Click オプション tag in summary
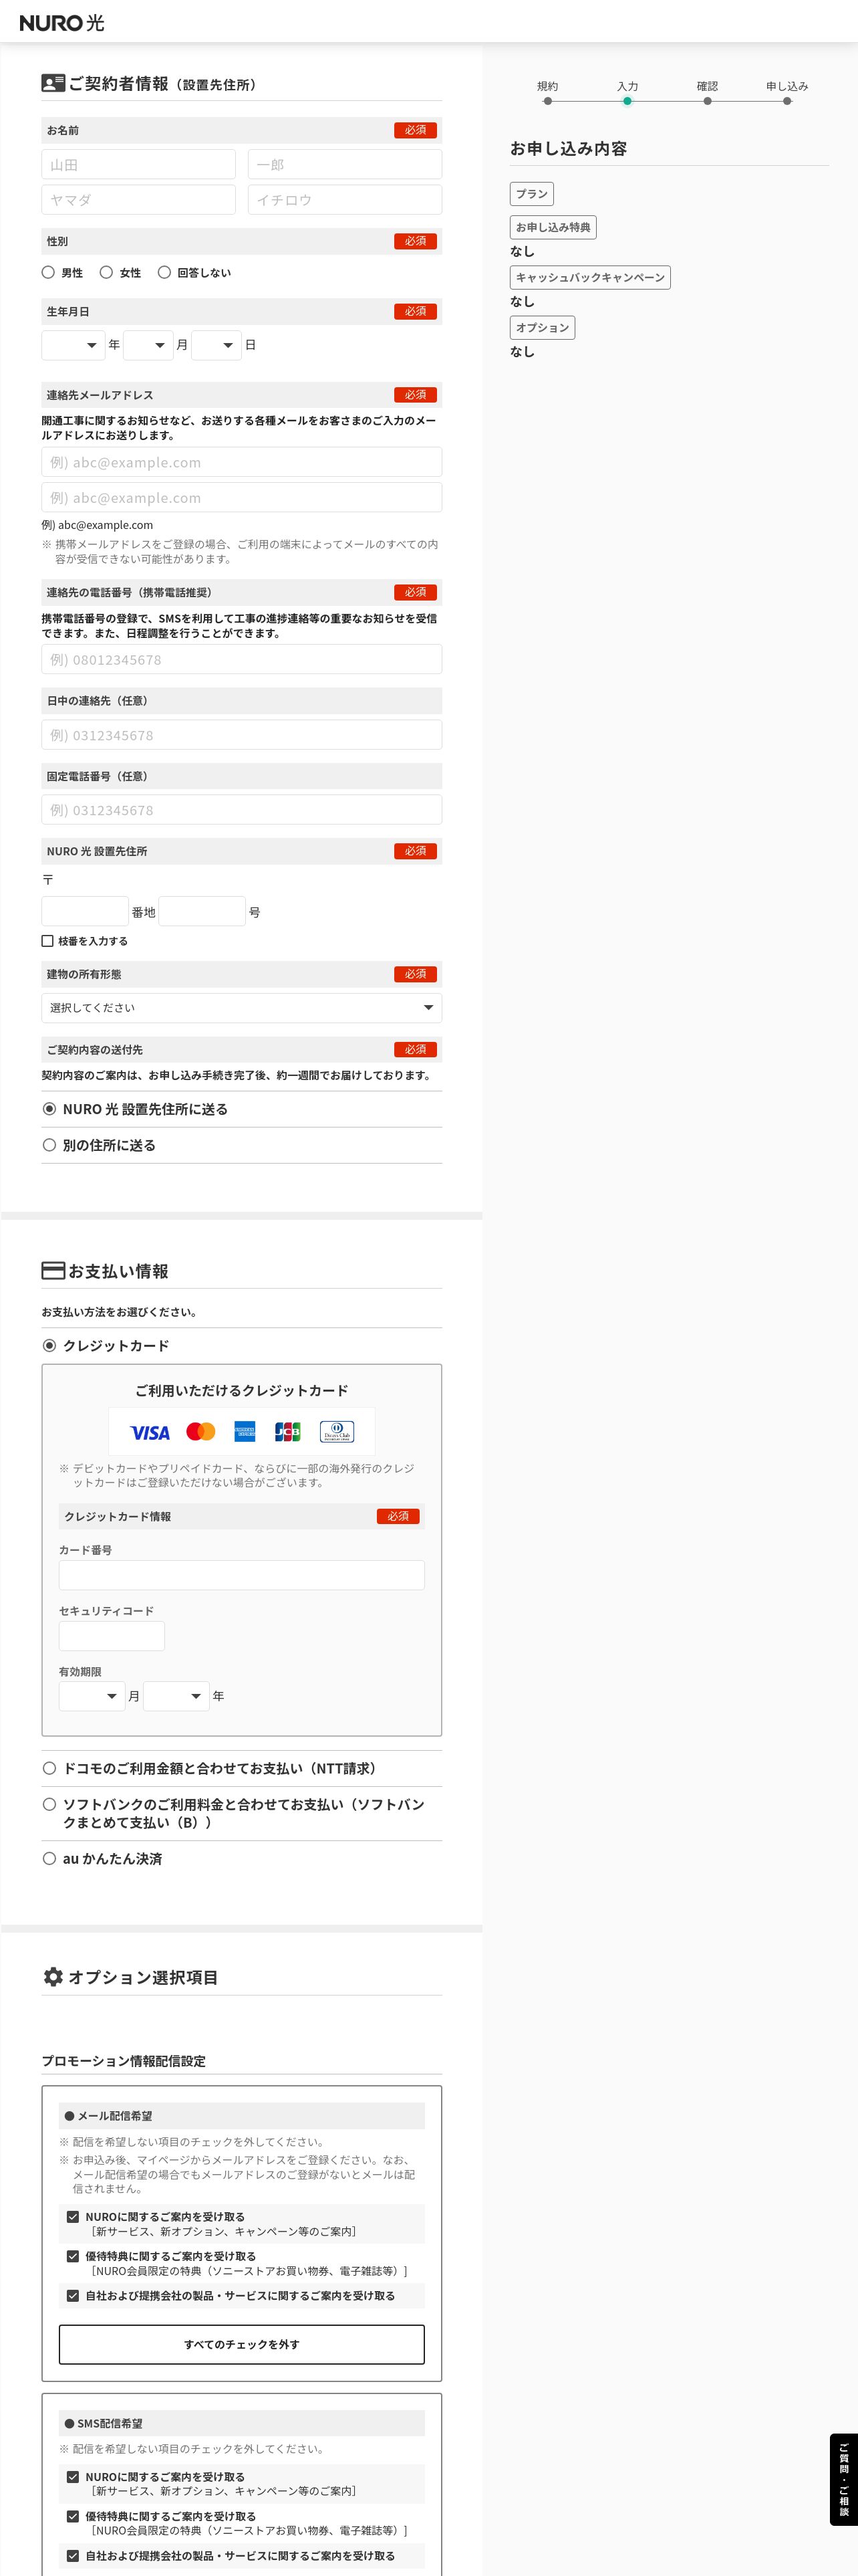Screen dimensions: 858x2576 [543, 327]
